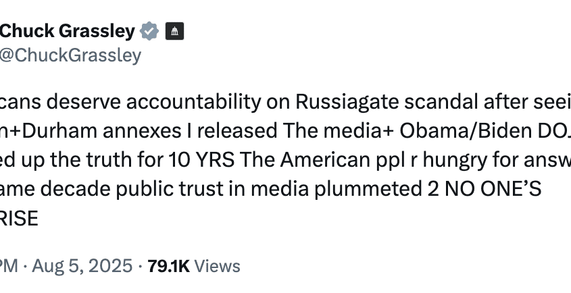The height and width of the screenshot is (293, 571).
Task: Click the RISE word on last line
Action: tap(19, 219)
